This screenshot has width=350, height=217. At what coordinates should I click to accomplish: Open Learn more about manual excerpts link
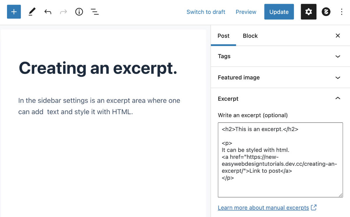267,208
